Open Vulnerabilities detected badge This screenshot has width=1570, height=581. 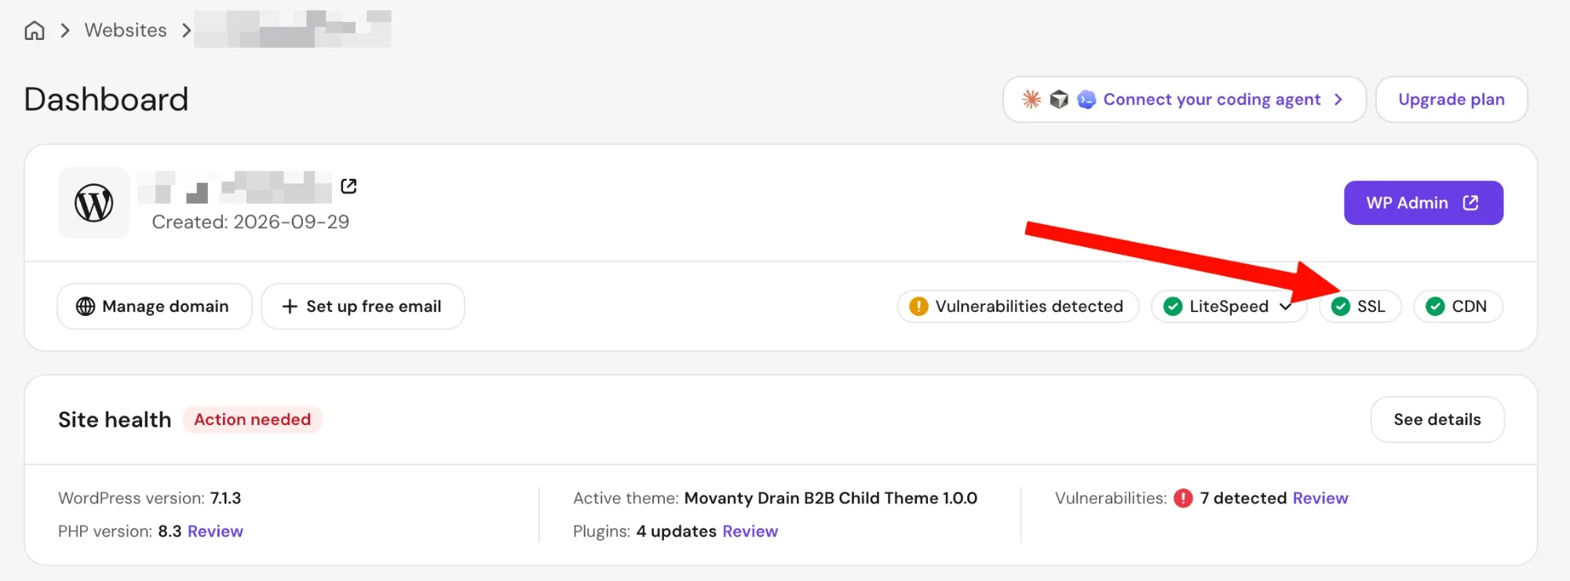(1017, 307)
